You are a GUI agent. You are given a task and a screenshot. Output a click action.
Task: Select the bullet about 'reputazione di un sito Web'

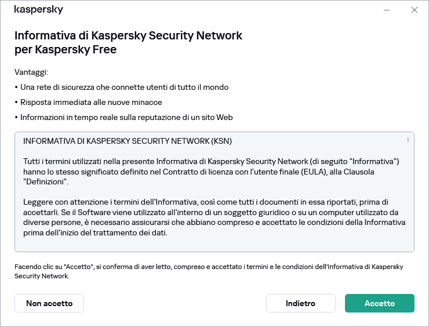point(126,117)
